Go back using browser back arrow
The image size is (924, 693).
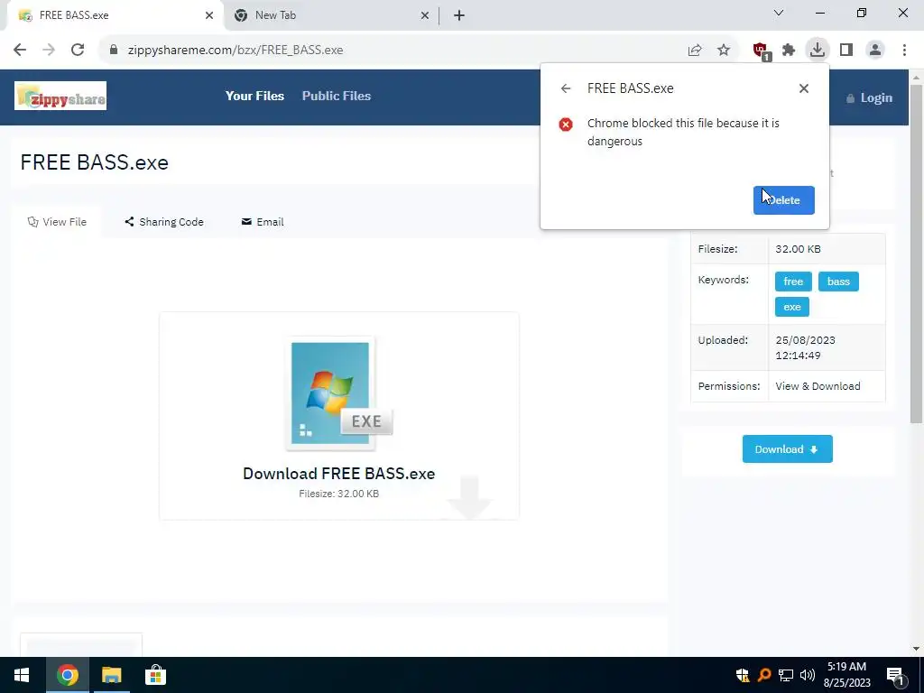coord(20,51)
